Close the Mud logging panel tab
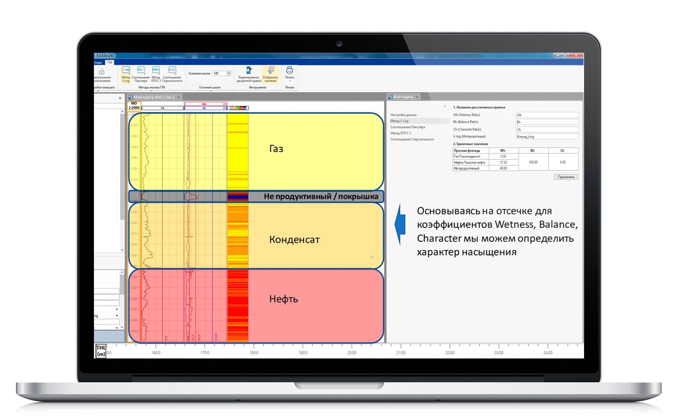This screenshot has height=418, width=679. point(417,97)
